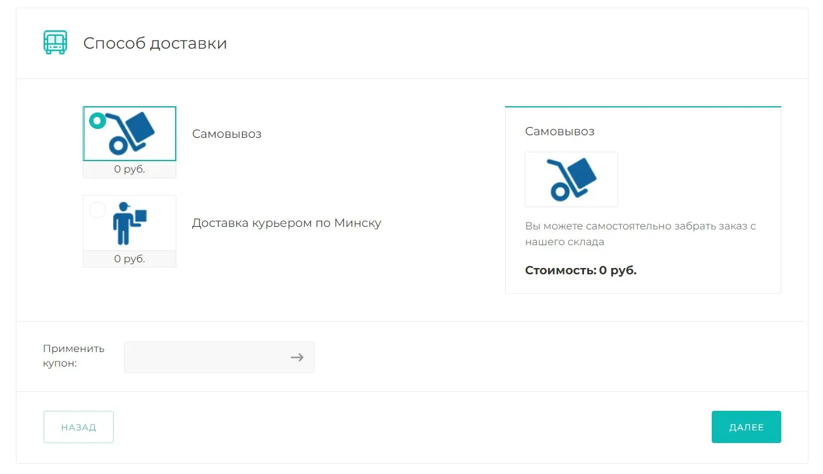Select the courier delivery radio button

coord(97,210)
